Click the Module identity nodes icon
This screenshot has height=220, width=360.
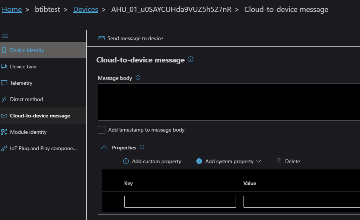pos(4,132)
